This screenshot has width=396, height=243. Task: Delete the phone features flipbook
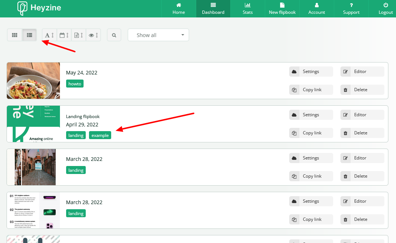coord(363,219)
